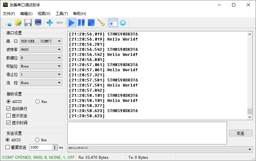This screenshot has width=256, height=161.
Task: Click empty timestamp line 21:20:56.281
Action: click(87, 44)
